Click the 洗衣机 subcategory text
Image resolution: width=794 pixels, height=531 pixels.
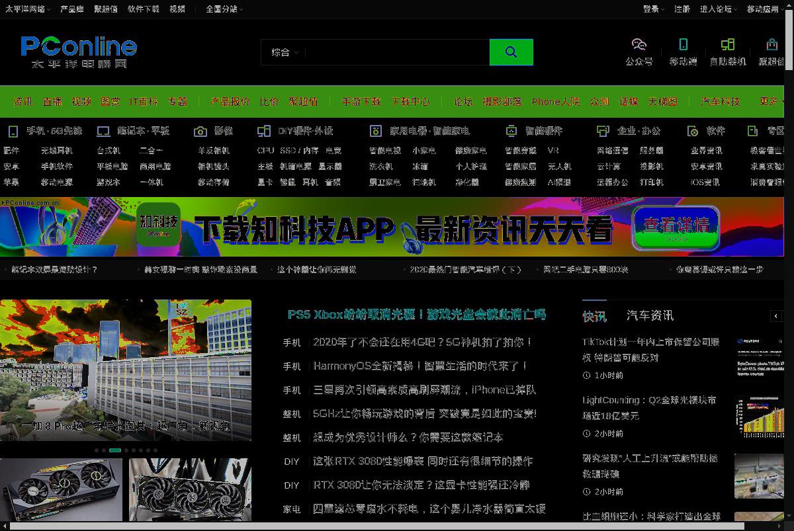click(381, 167)
